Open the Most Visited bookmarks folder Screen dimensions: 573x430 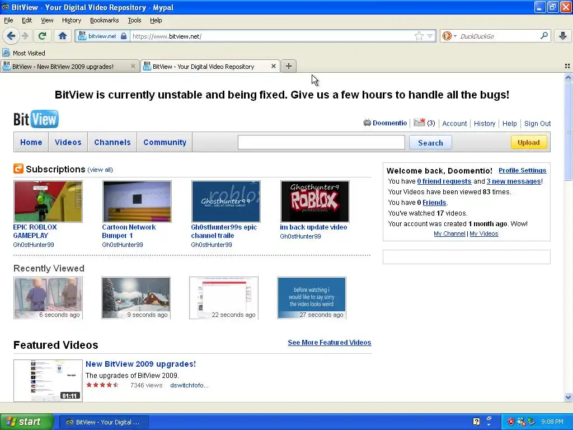pyautogui.click(x=24, y=53)
